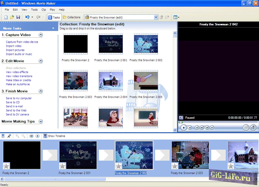This screenshot has width=259, height=187.
Task: Open the Tools menu
Action: [34, 10]
